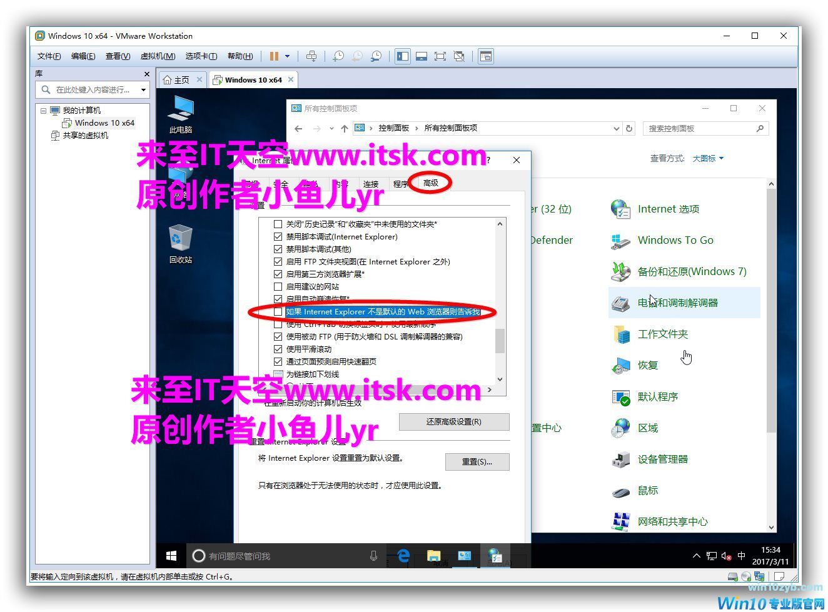Image resolution: width=828 pixels, height=612 pixels.
Task: Send Ctrl+Alt+Del to the virtual machine
Action: click(311, 56)
